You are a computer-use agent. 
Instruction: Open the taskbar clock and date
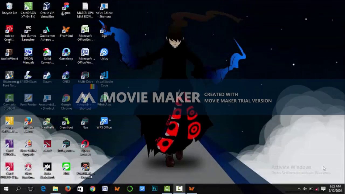335,189
